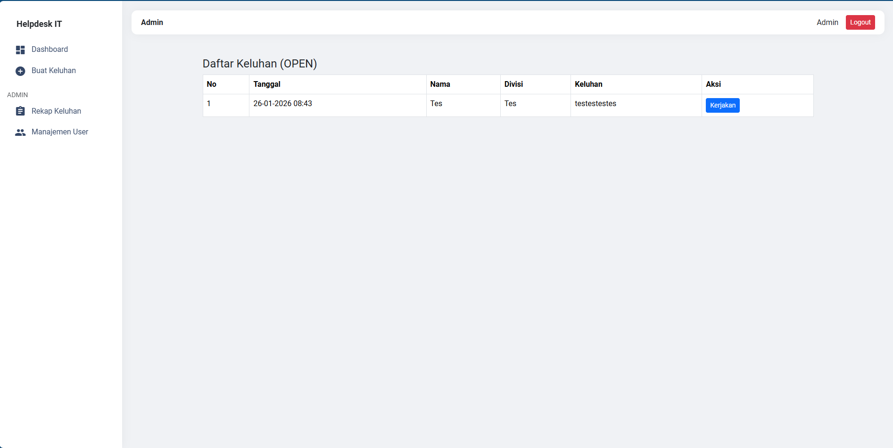The height and width of the screenshot is (448, 893).
Task: Open the Dashboard menu label
Action: [50, 50]
